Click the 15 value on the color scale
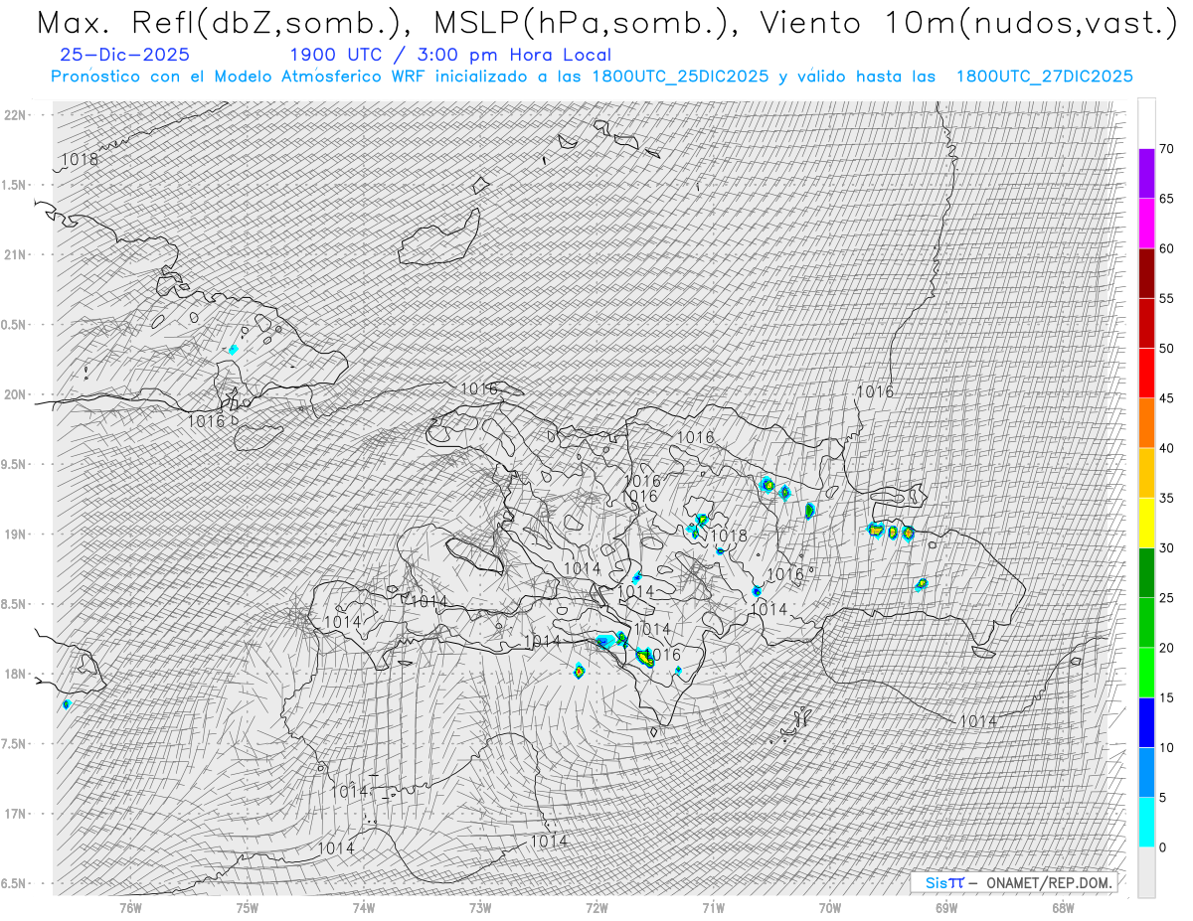Image resolution: width=1193 pixels, height=921 pixels. (x=1166, y=697)
